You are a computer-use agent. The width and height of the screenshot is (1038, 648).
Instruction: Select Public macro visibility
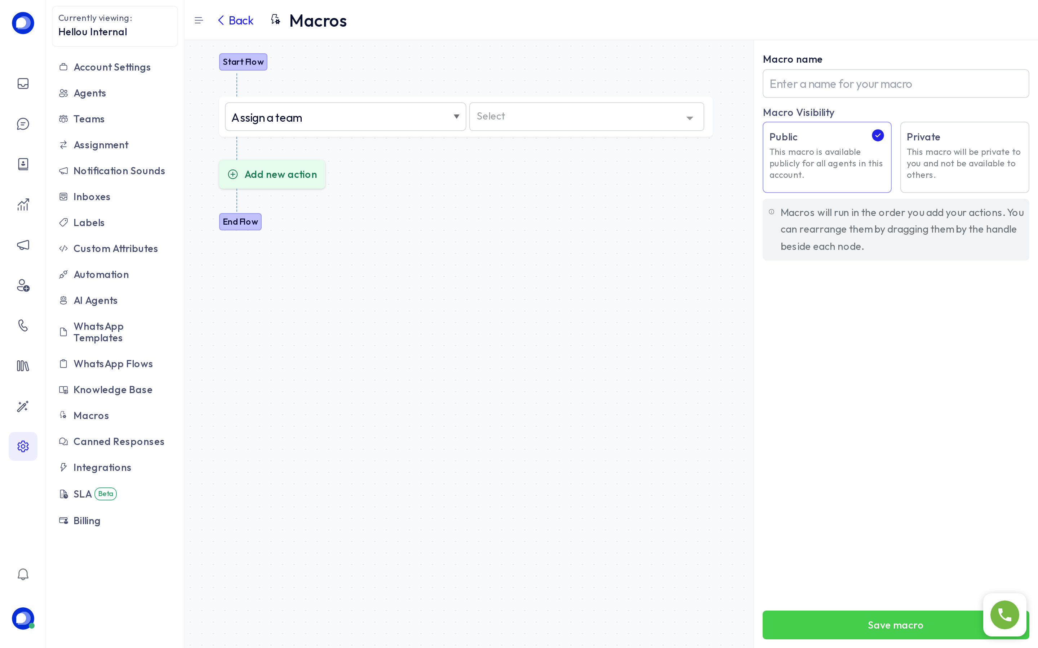826,157
